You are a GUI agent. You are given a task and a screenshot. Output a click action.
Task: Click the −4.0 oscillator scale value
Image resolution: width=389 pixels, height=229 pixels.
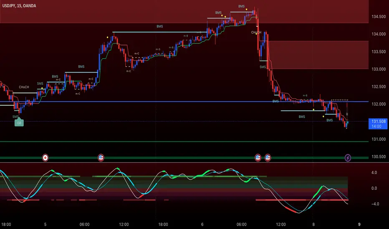point(375,204)
